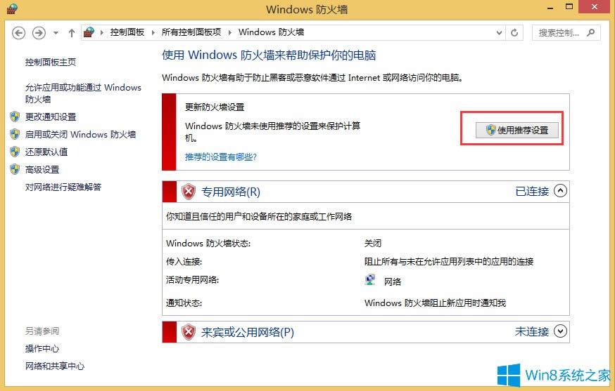Open recent locations dropdown arrow
Image resolution: width=615 pixels, height=391 pixels.
(55, 32)
